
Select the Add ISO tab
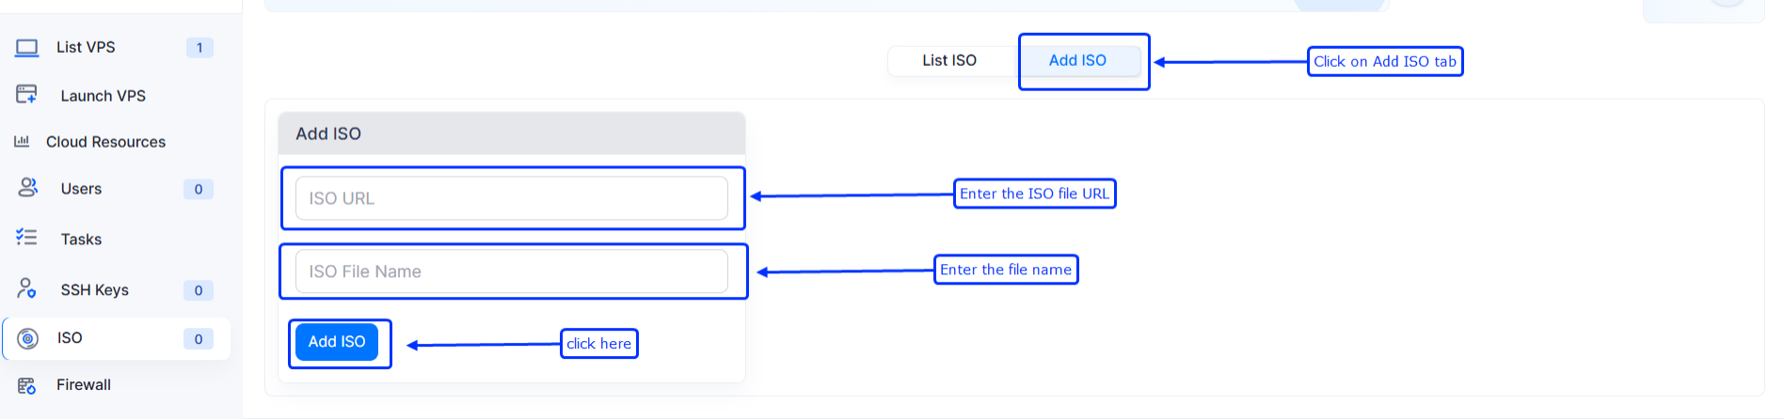pos(1077,60)
